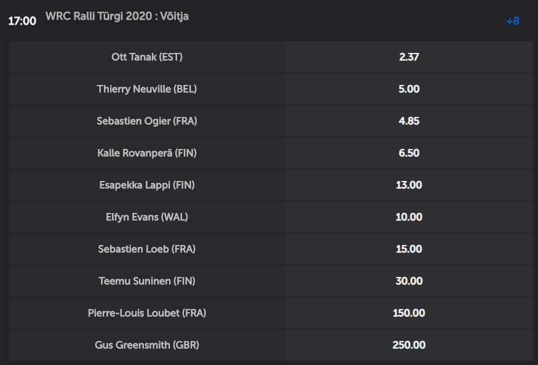Image resolution: width=538 pixels, height=365 pixels.
Task: Click the Sebastien Loeb (FRA) name cell
Action: coord(147,249)
